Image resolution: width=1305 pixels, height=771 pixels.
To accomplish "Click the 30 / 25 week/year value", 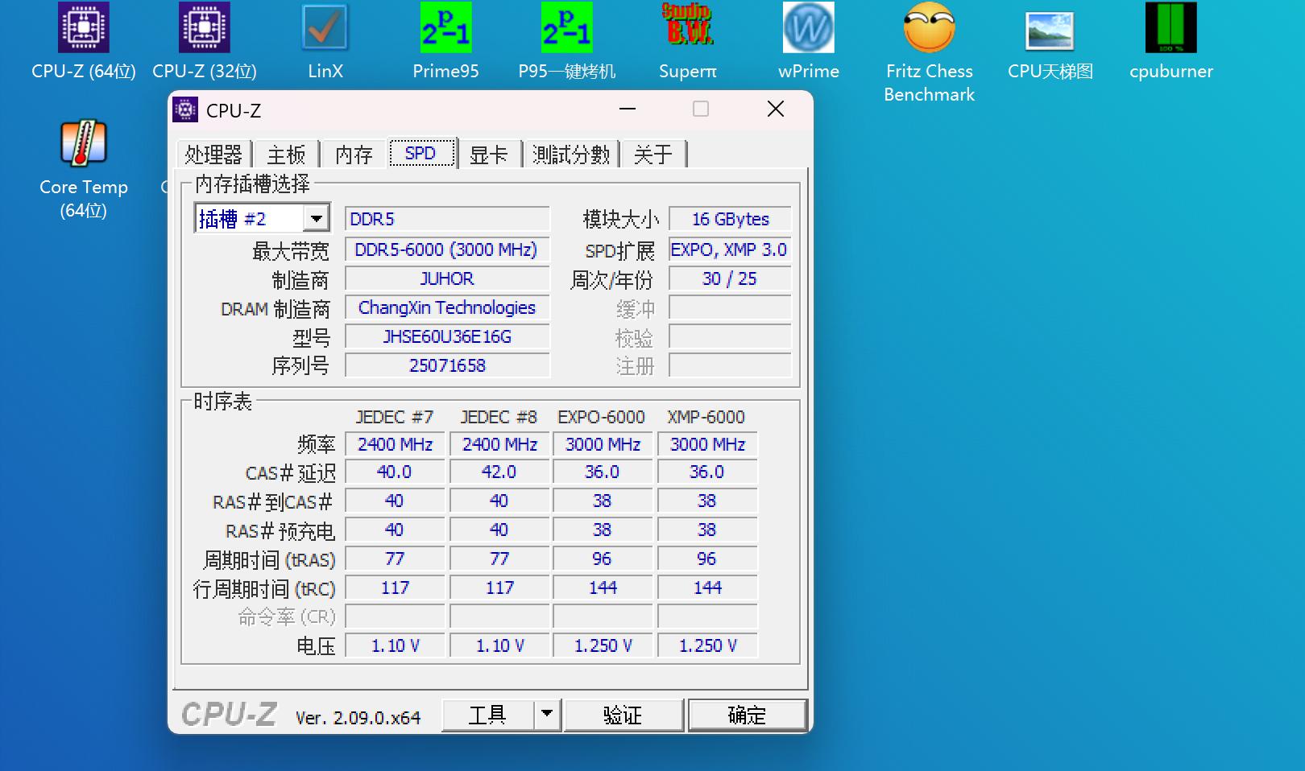I will (x=730, y=278).
